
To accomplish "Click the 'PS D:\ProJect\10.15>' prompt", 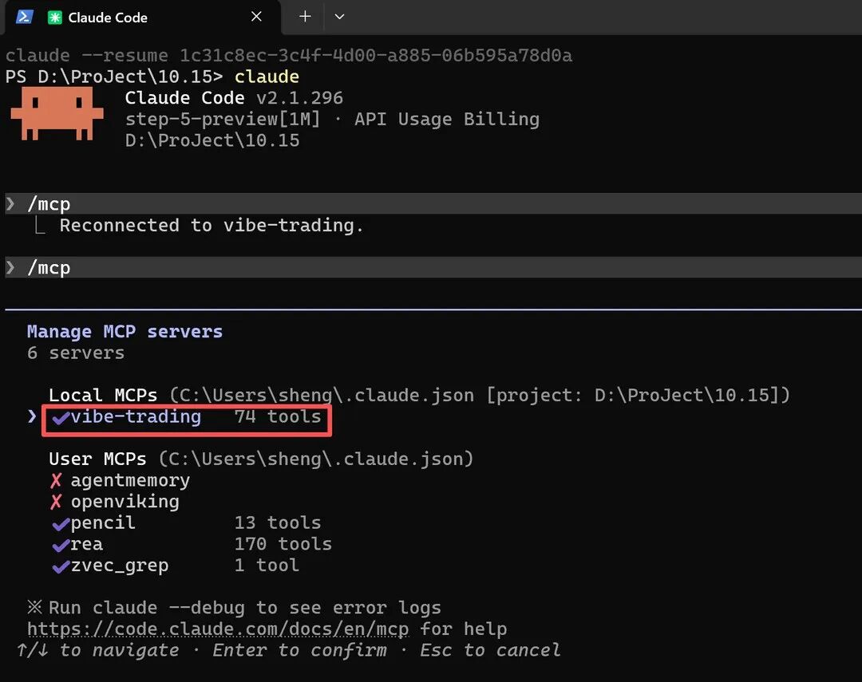I will point(114,77).
